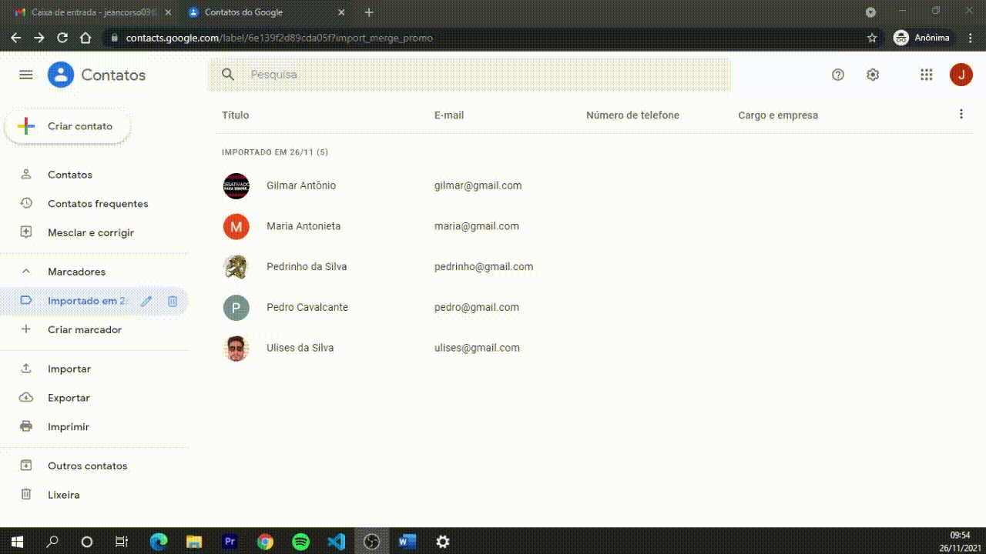The height and width of the screenshot is (554, 986).
Task: Select contact name Pedrinho da Silva
Action: tap(307, 267)
